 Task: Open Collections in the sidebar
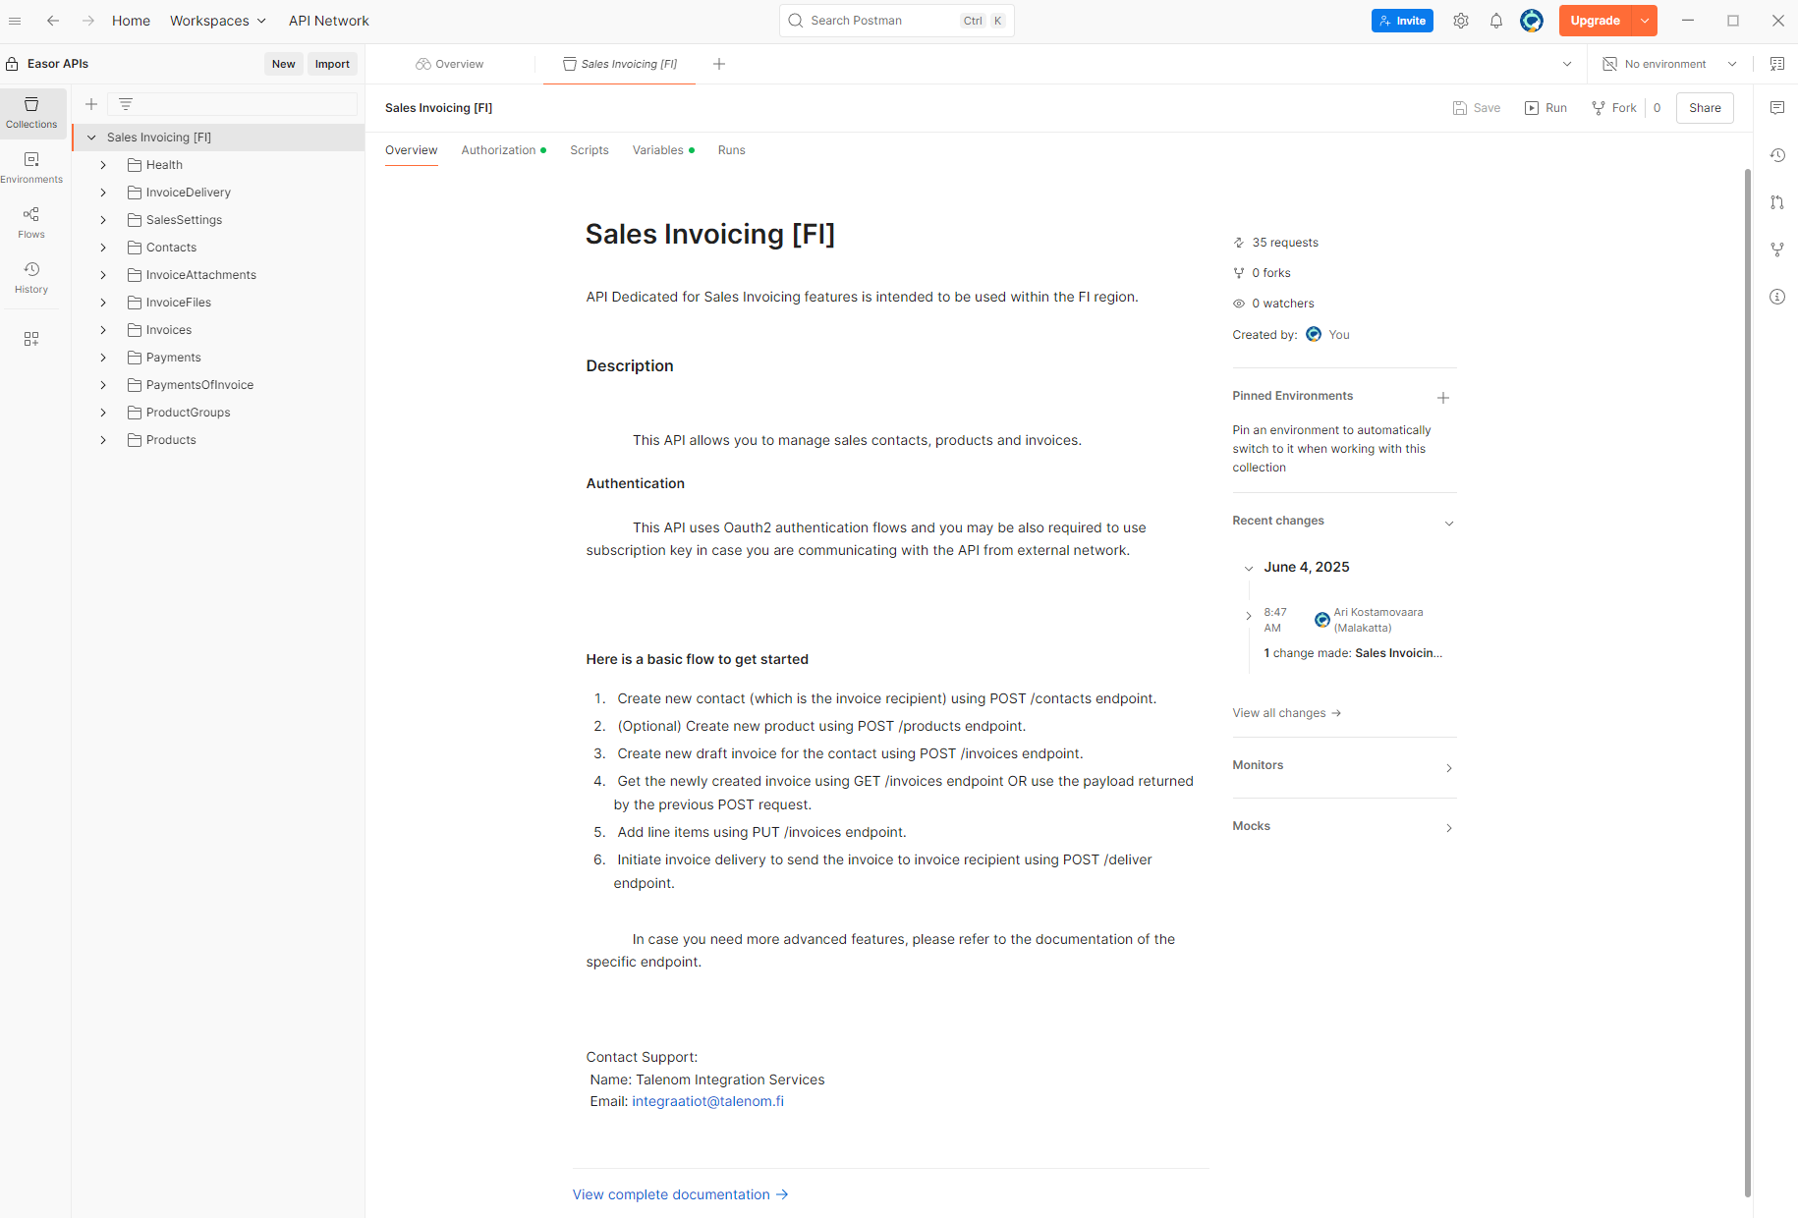click(31, 113)
